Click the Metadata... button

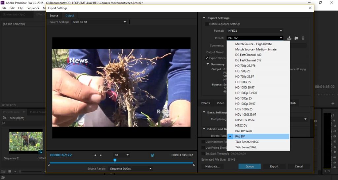click(x=212, y=166)
